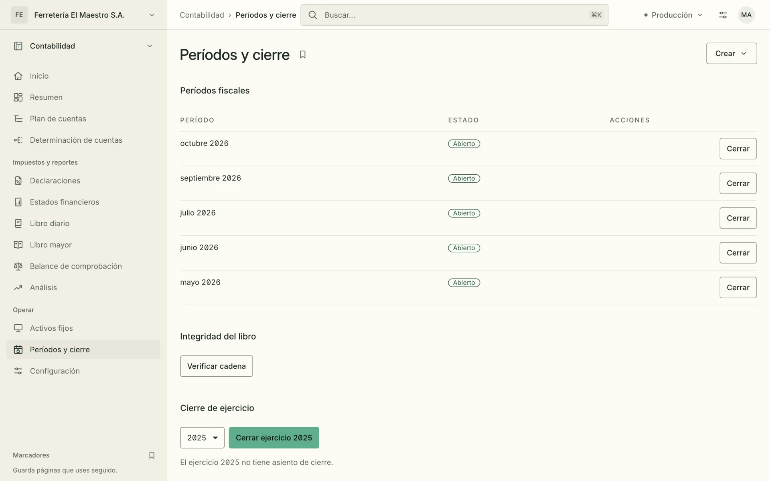Click Verificar cadena button
This screenshot has height=481, width=770.
click(217, 366)
